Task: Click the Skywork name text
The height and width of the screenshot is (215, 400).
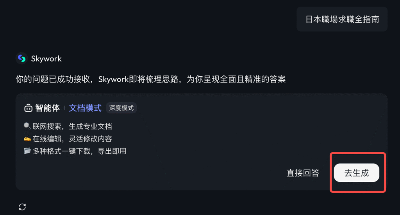Action: coord(46,59)
